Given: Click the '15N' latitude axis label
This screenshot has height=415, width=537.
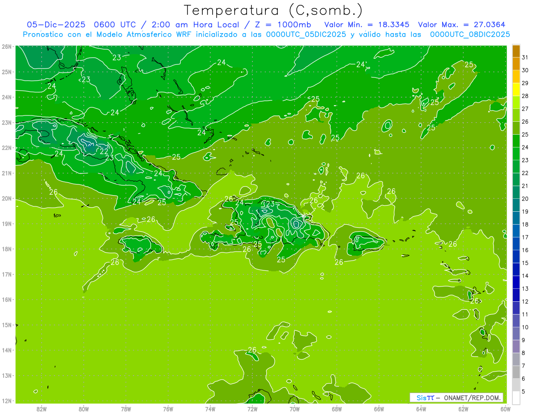Looking at the screenshot, I should pyautogui.click(x=6, y=325).
